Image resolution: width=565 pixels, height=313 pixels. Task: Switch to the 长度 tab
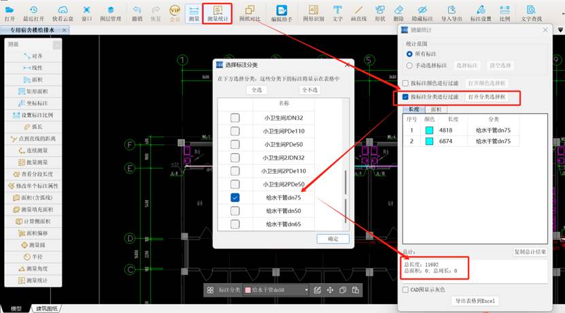[413, 110]
